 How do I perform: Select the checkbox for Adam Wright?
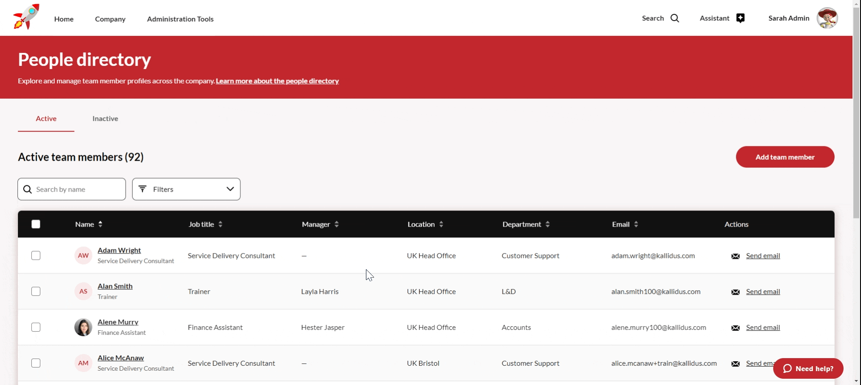tap(36, 256)
